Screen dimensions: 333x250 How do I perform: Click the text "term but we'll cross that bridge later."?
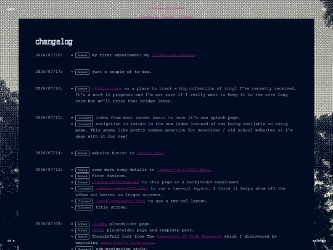point(124,101)
